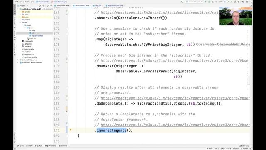This screenshot has width=266, height=150.
Task: Select build.gradle file in project tree
Action: (28, 49)
